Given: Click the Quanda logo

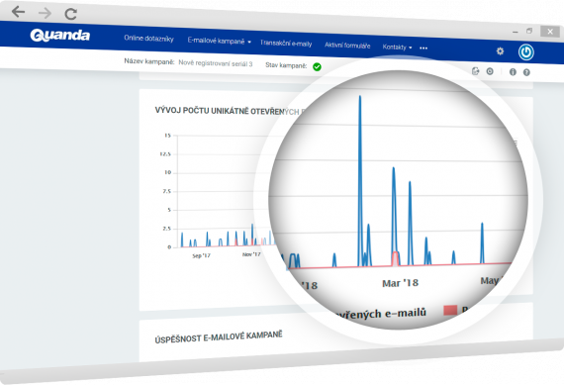Looking at the screenshot, I should click(60, 36).
